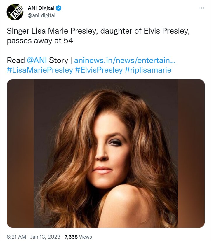Open the @ANI mention
Screen dimensions: 214x241
[x=37, y=60]
